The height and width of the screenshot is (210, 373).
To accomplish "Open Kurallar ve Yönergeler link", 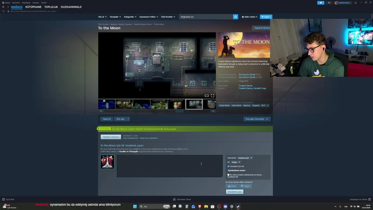I will click(129, 151).
